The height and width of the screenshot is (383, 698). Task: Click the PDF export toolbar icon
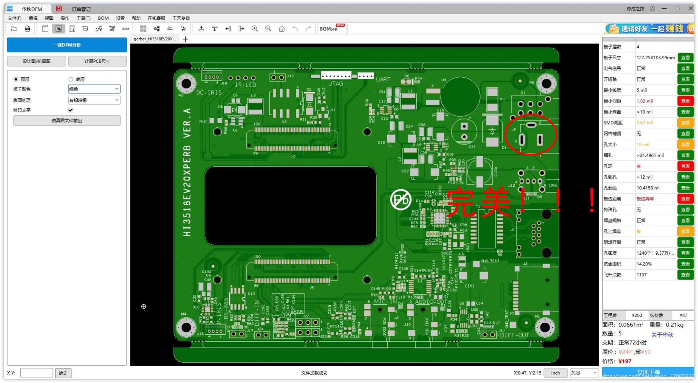pos(27,29)
